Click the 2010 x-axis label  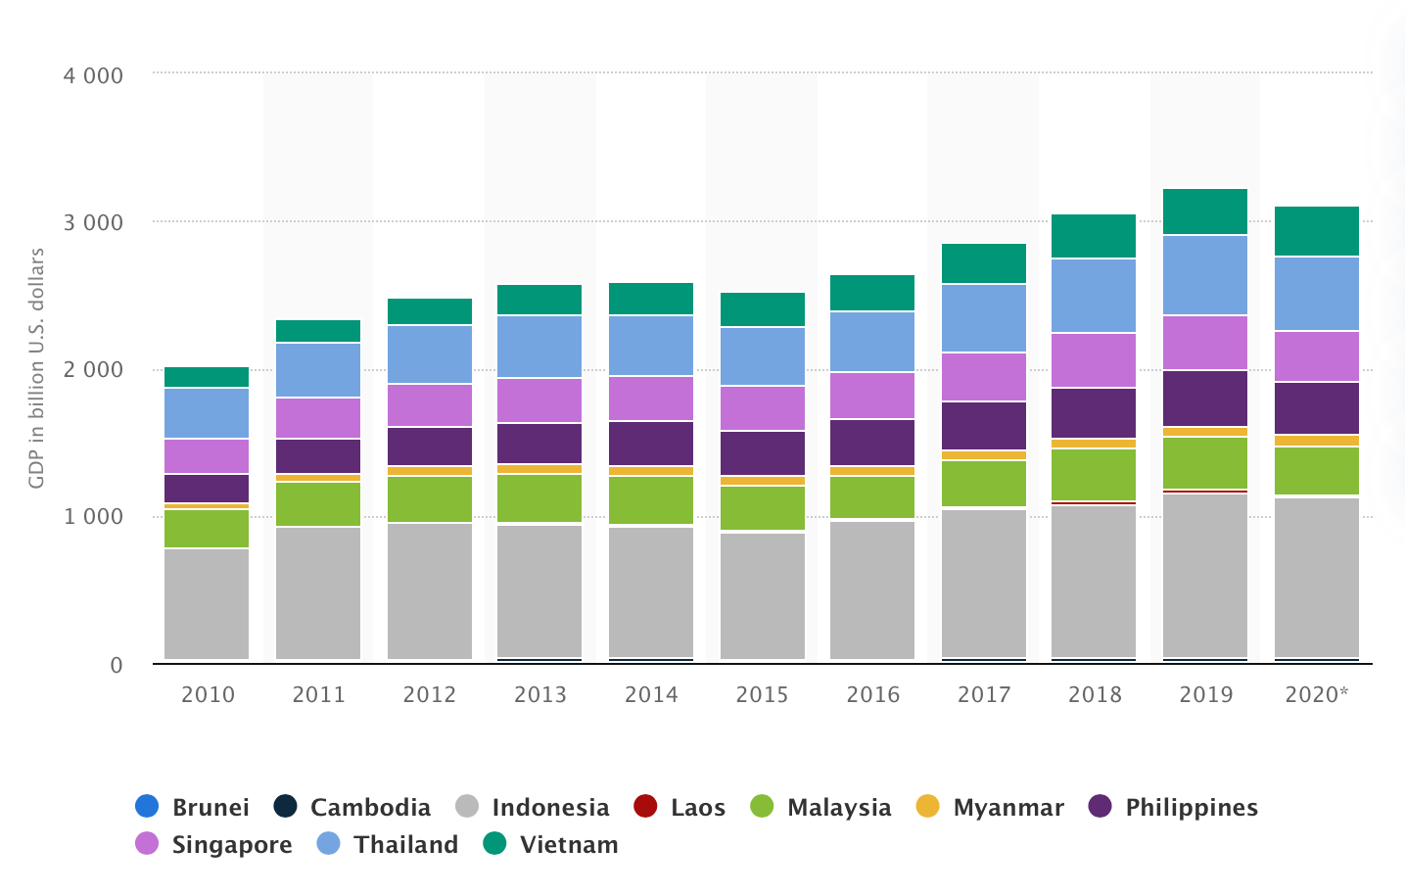209,694
